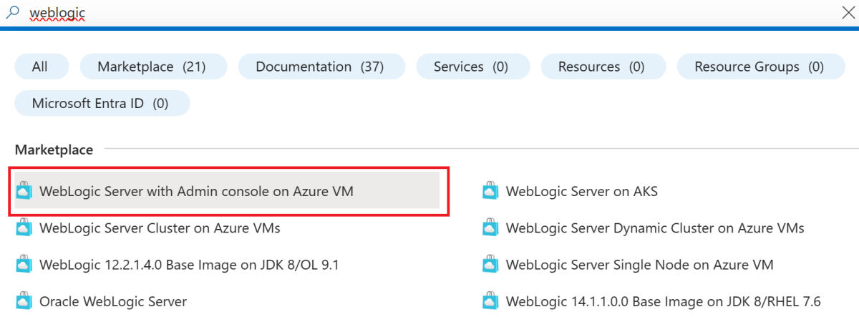Select the Microsoft Entra ID (0) filter
This screenshot has height=317, width=859.
click(x=102, y=103)
